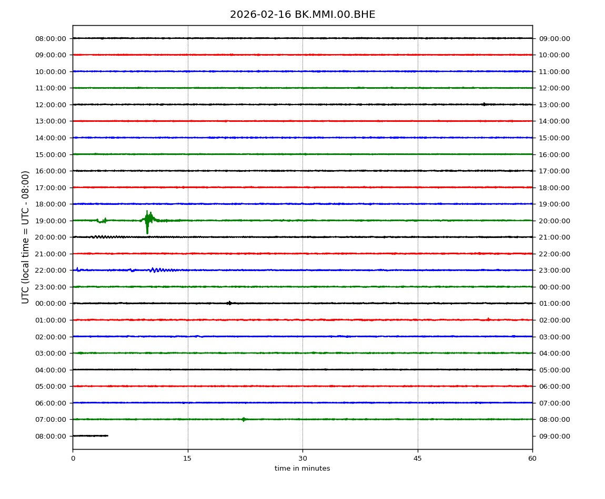Click the 45 tick label on the x-axis

418,459
